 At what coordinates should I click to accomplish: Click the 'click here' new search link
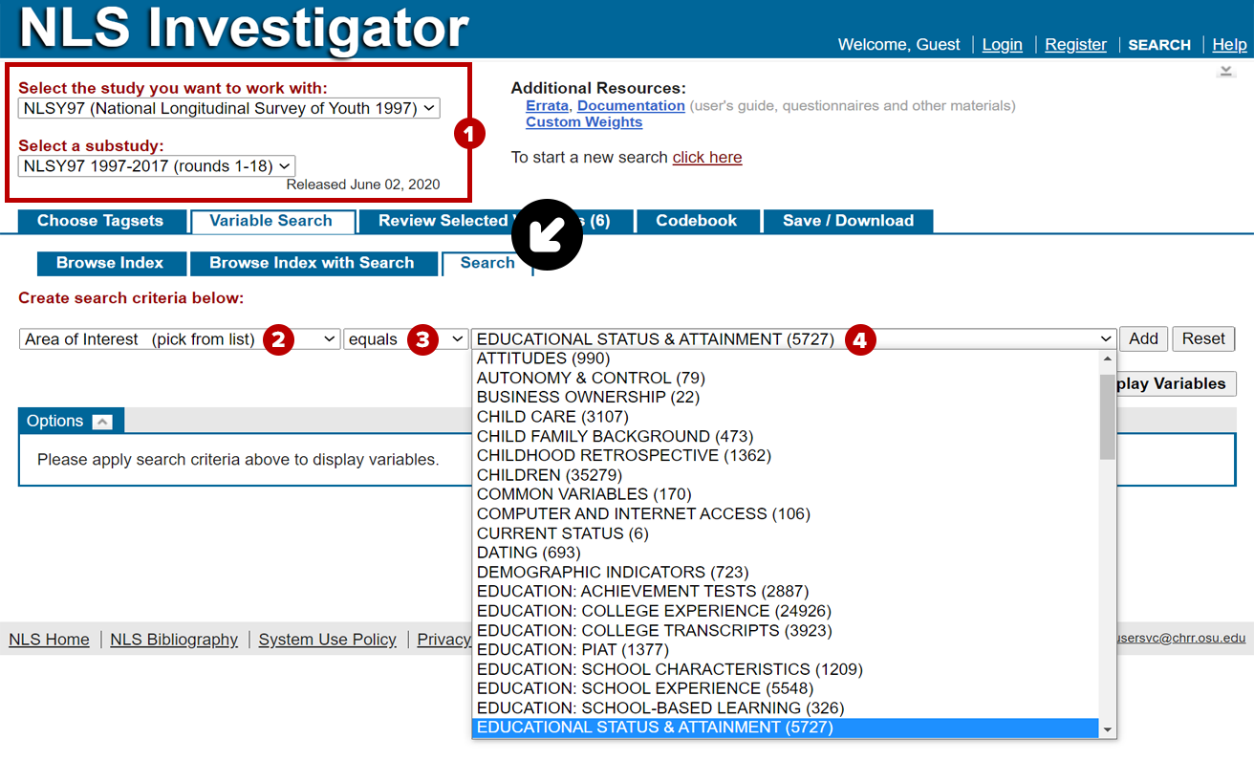[707, 158]
